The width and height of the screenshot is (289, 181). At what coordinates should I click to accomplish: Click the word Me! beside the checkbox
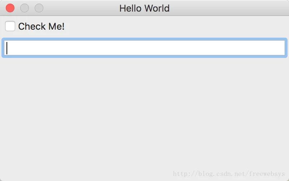pyautogui.click(x=56, y=26)
